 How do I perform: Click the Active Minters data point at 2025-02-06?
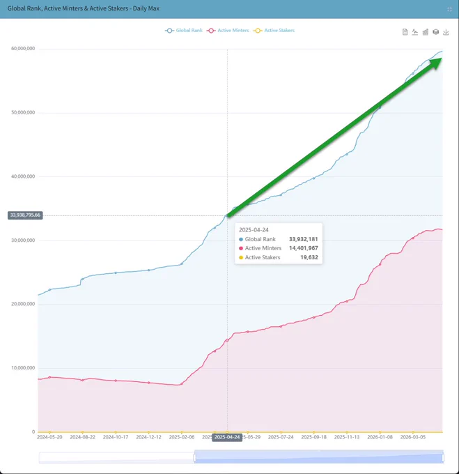point(182,384)
